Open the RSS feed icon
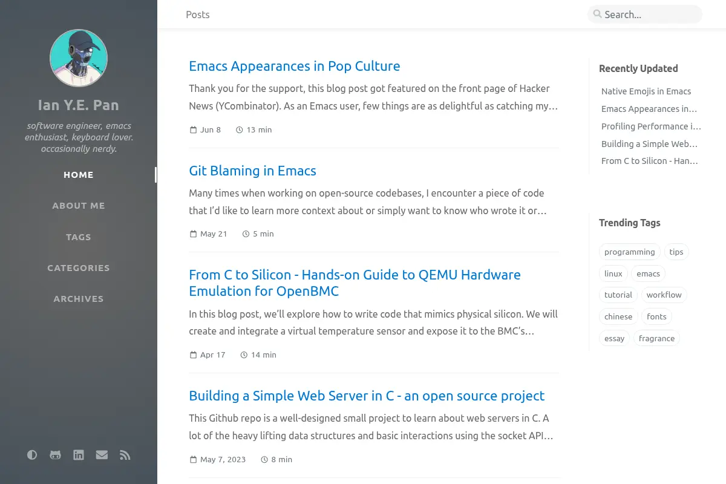 (125, 455)
